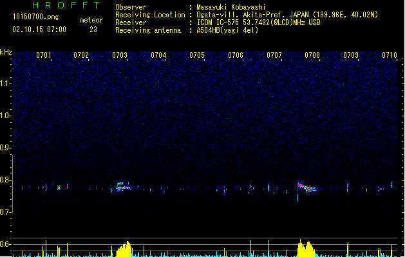
Task: Select the filename 10150700.png
Action: coord(36,17)
